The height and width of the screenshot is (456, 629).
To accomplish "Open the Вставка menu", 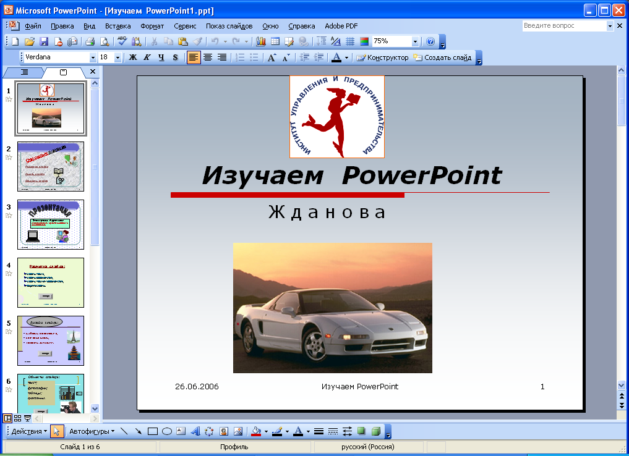I will pyautogui.click(x=118, y=26).
